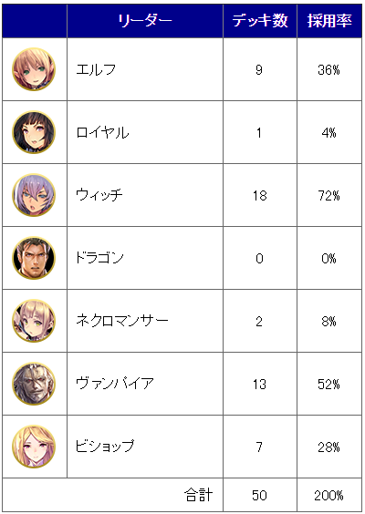The image size is (365, 514).
Task: Select the Royal leader portrait icon
Action: [34, 132]
